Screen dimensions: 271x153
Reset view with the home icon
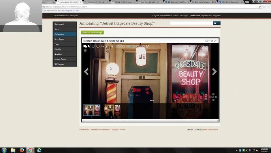click(213, 97)
